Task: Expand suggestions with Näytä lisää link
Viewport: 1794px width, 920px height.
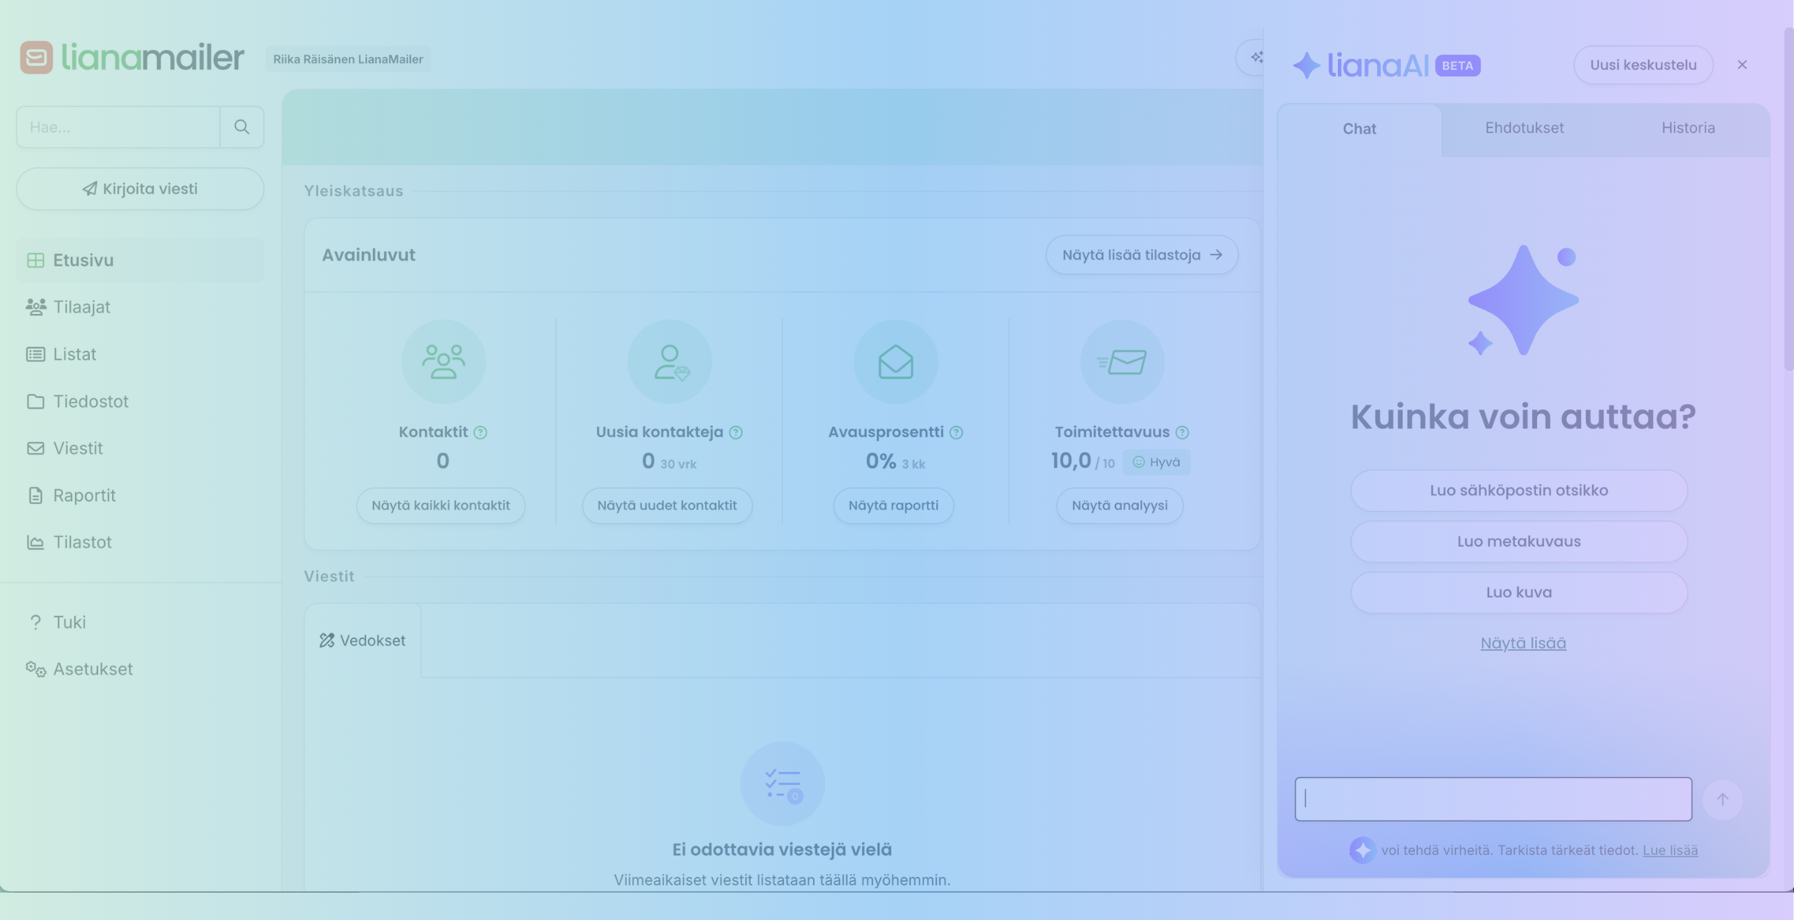Action: (x=1523, y=643)
